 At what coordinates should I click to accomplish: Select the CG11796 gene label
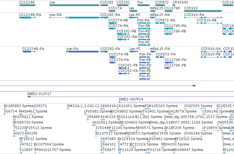click(172, 8)
